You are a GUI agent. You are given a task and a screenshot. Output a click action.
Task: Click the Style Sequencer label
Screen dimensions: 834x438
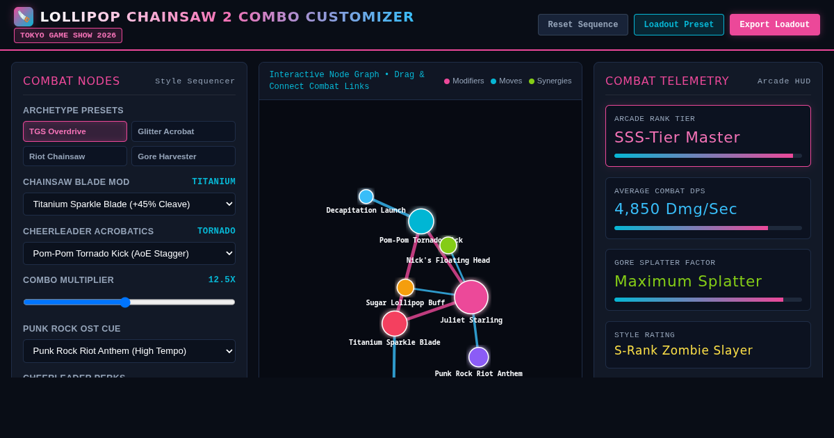pos(195,81)
